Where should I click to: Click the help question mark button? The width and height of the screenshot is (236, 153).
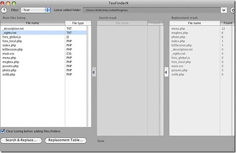(4, 10)
